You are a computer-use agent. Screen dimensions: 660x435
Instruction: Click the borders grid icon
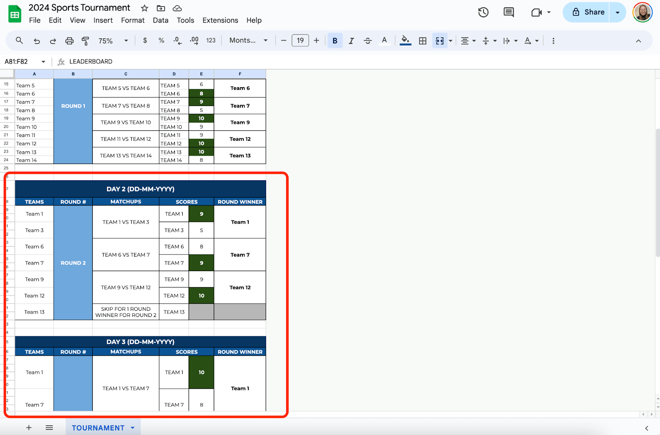(422, 41)
